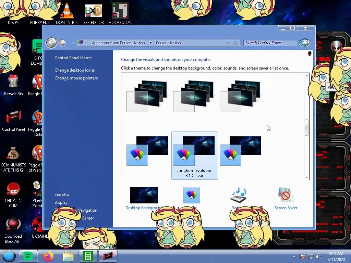Open DONT STICK VLC cone icon
Viewport: 351px width, 263px height.
[67, 13]
